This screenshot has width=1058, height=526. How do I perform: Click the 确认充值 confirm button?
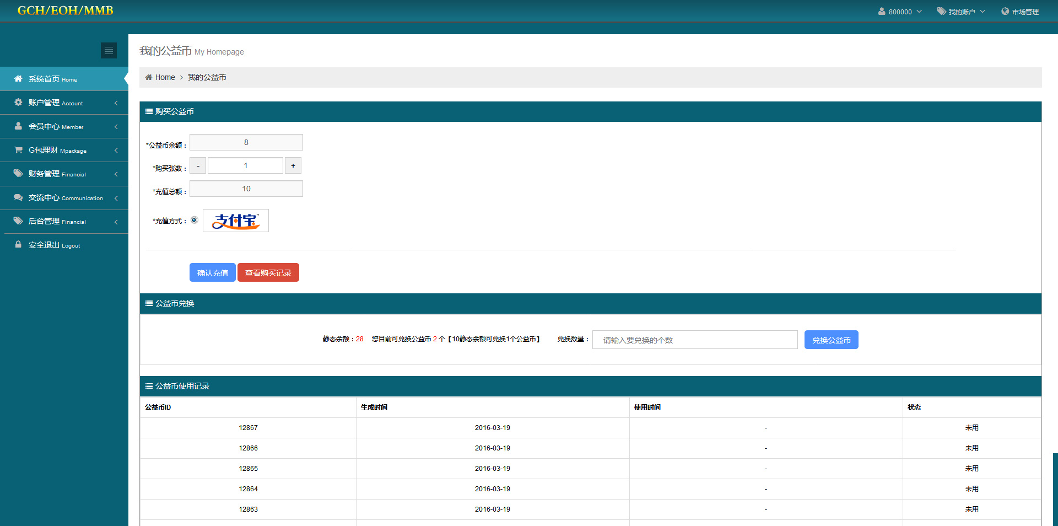coord(213,273)
